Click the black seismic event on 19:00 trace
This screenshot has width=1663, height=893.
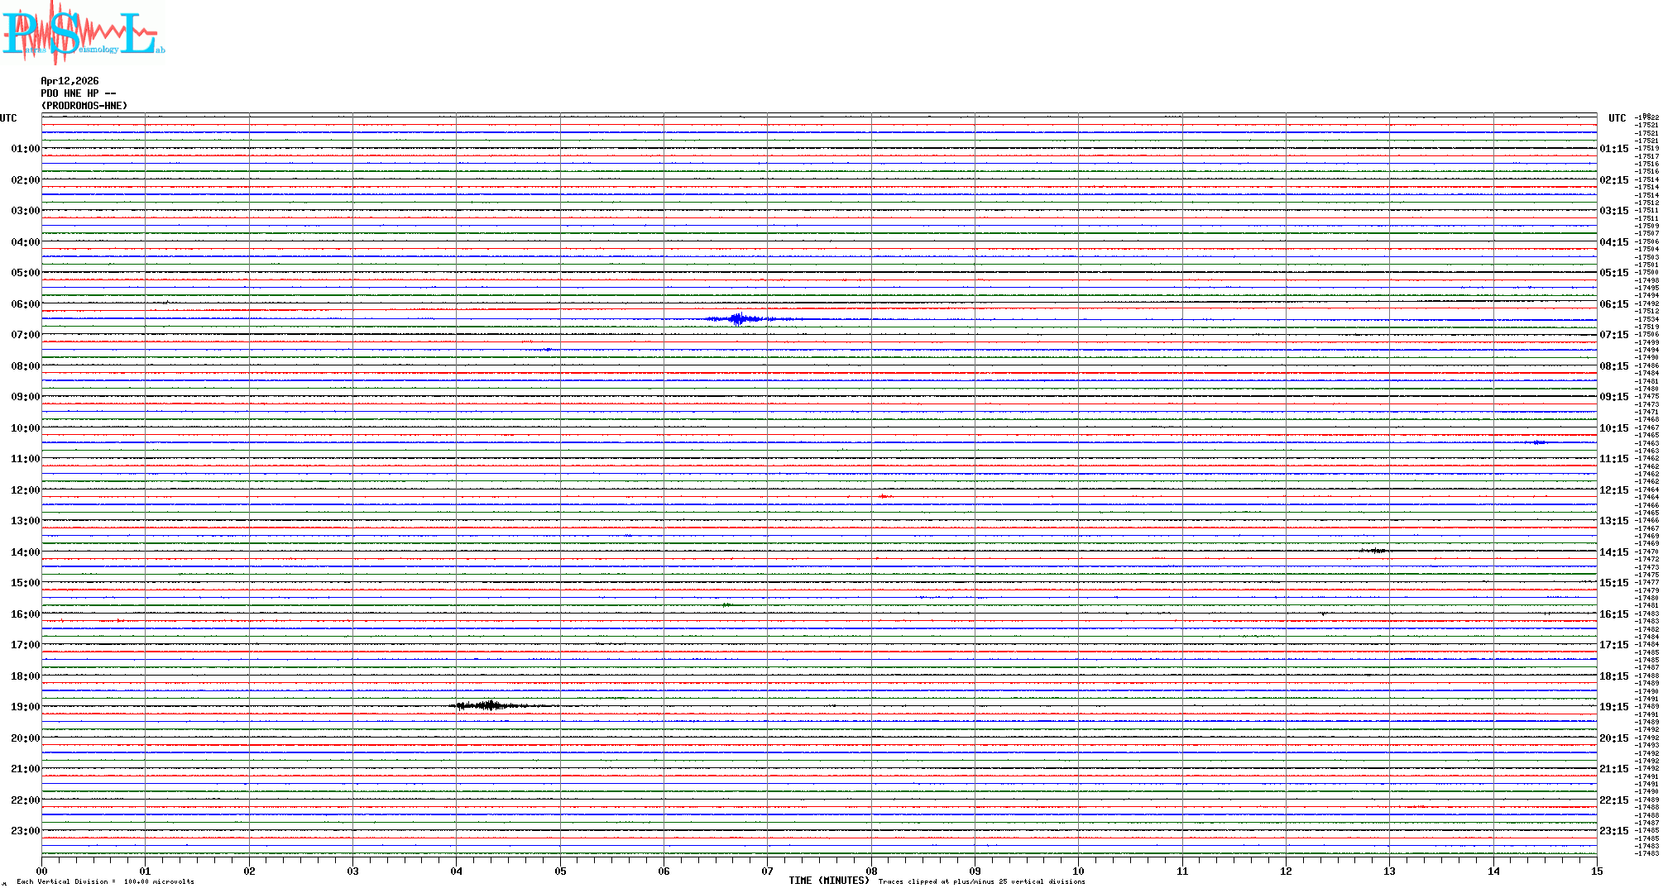pos(491,705)
